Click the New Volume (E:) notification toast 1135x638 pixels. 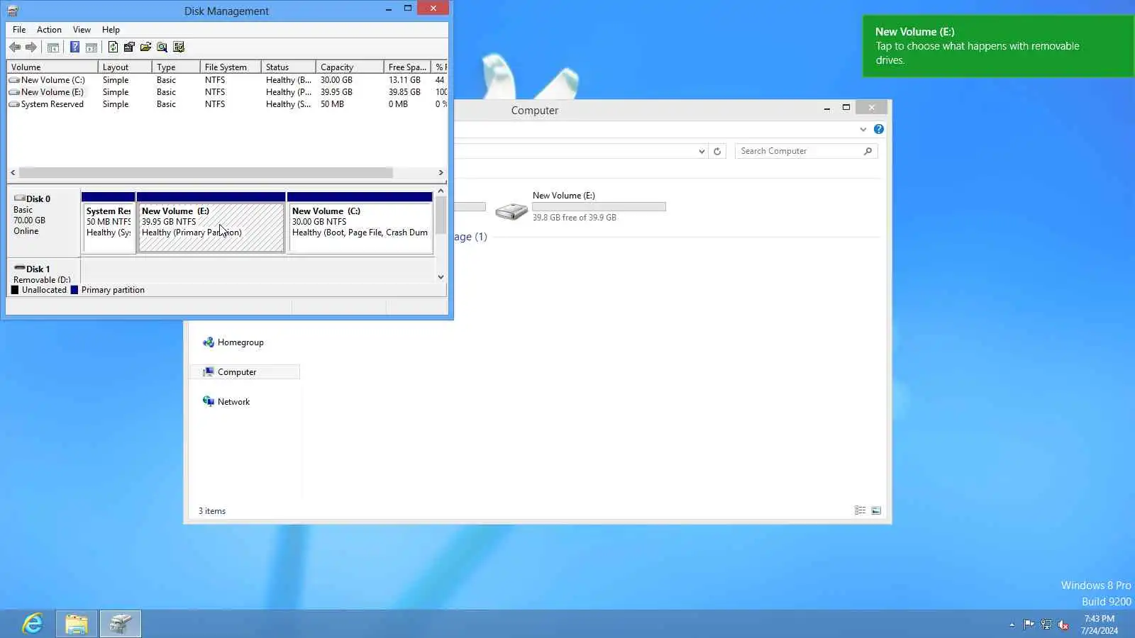pyautogui.click(x=999, y=46)
